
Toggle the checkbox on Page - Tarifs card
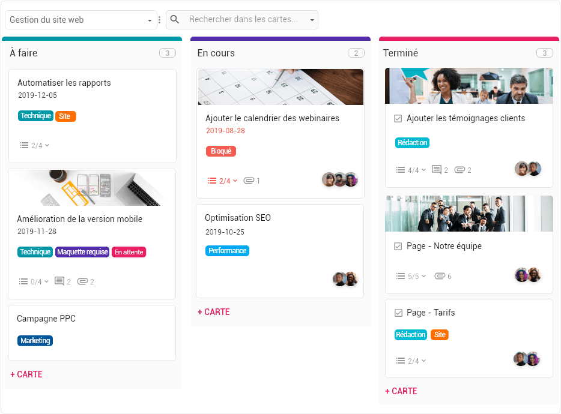tap(397, 313)
